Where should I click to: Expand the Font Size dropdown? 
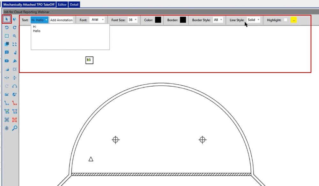(132, 20)
